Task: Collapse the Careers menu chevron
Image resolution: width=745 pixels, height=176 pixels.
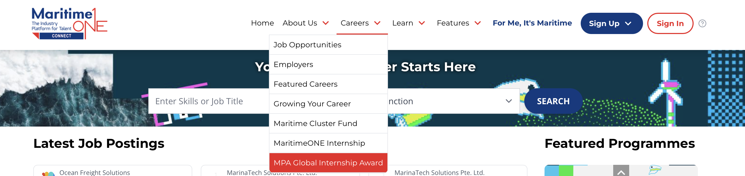Action: (x=377, y=23)
